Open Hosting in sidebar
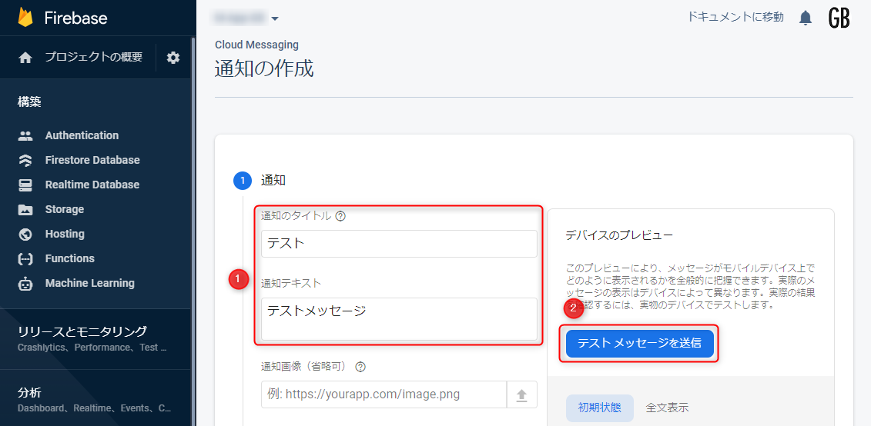The height and width of the screenshot is (426, 871). click(65, 234)
